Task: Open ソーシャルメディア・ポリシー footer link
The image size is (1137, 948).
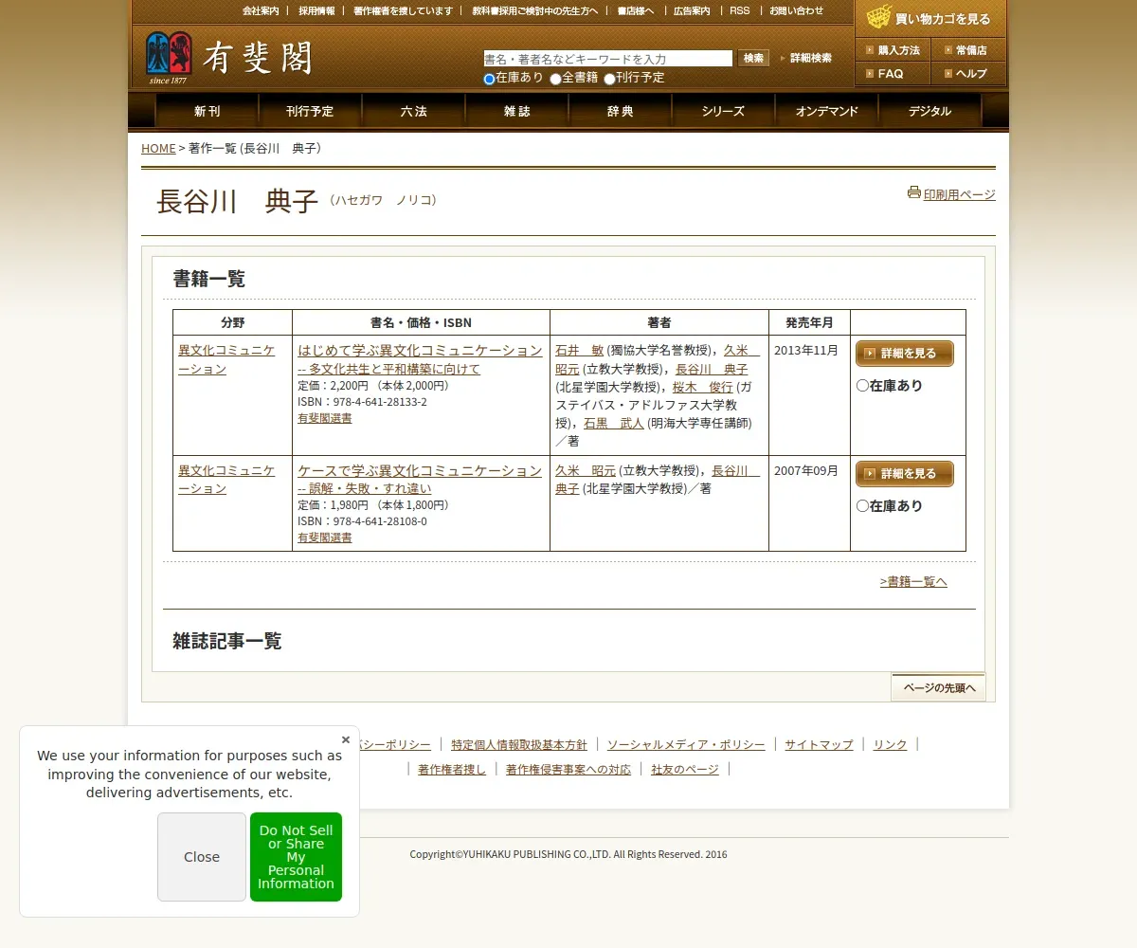Action: tap(686, 744)
